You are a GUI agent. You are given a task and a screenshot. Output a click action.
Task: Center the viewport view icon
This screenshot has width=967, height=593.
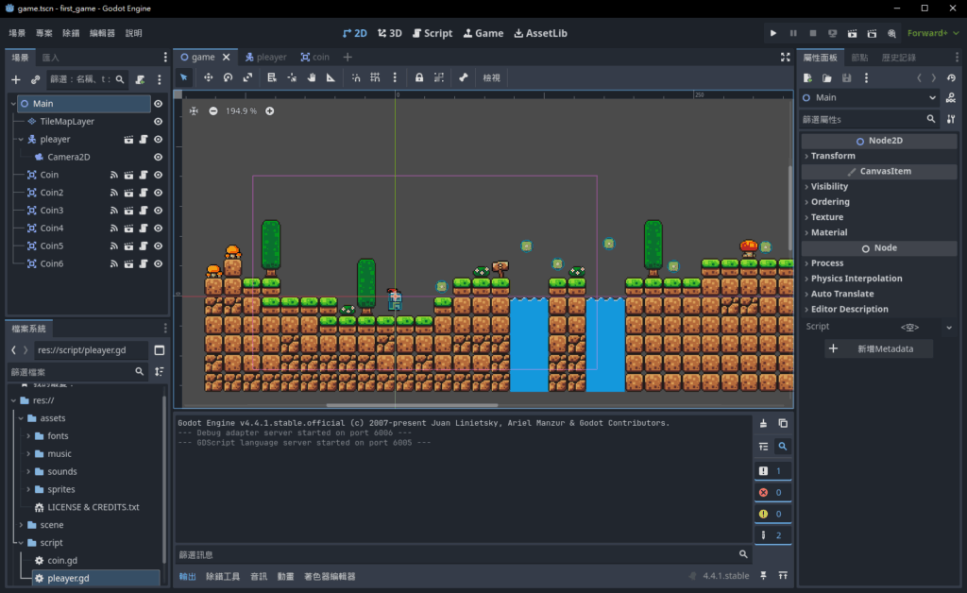pyautogui.click(x=194, y=111)
